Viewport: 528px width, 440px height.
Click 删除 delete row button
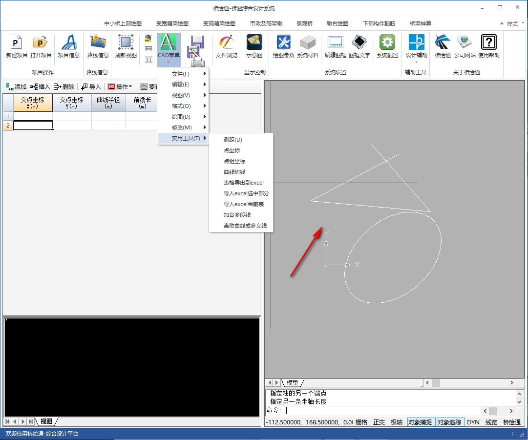(63, 86)
